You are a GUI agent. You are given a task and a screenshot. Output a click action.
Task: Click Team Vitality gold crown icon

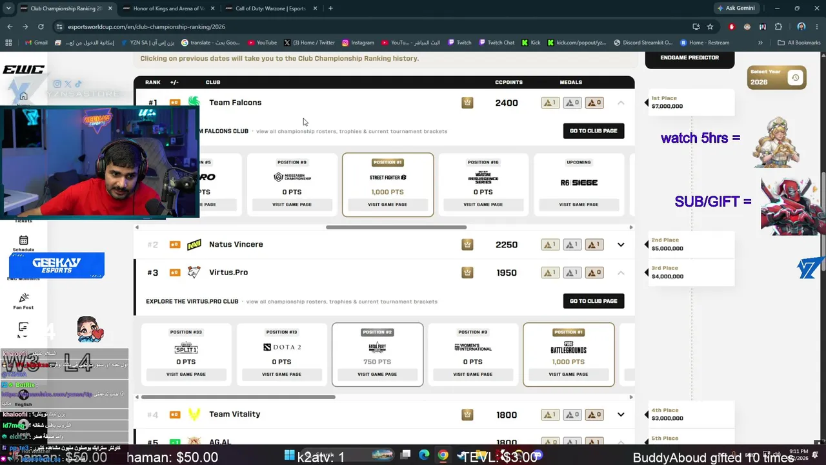467,415
